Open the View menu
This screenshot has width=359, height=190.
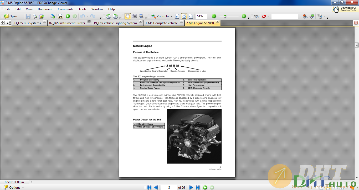pyautogui.click(x=29, y=9)
